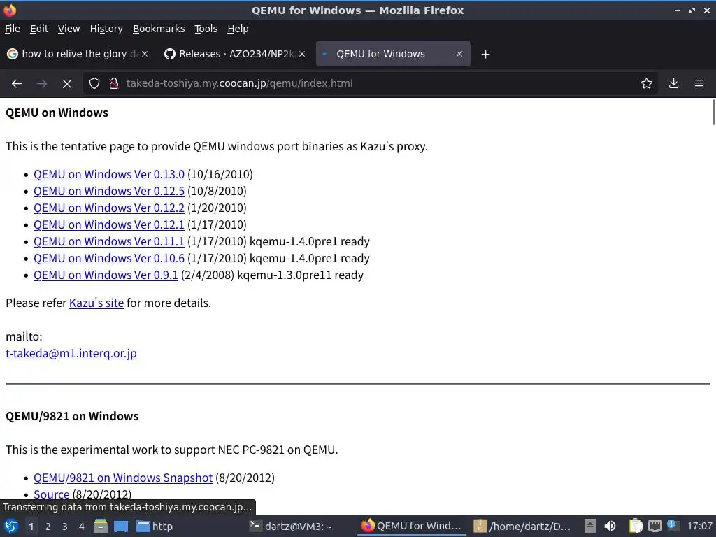
Task: Open the Edit menu
Action: [x=39, y=29]
